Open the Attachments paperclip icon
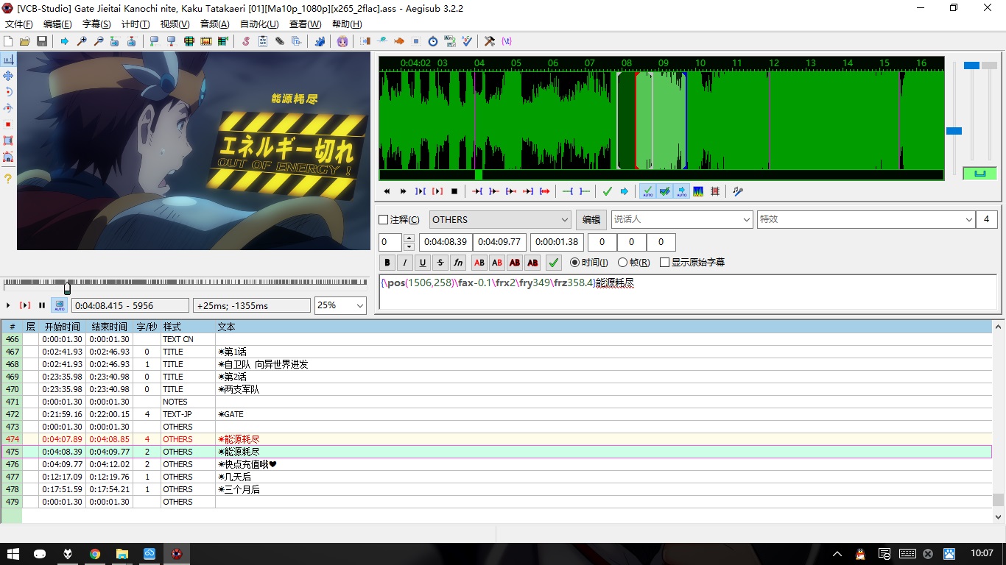Screen dimensions: 1006x565 280,41
